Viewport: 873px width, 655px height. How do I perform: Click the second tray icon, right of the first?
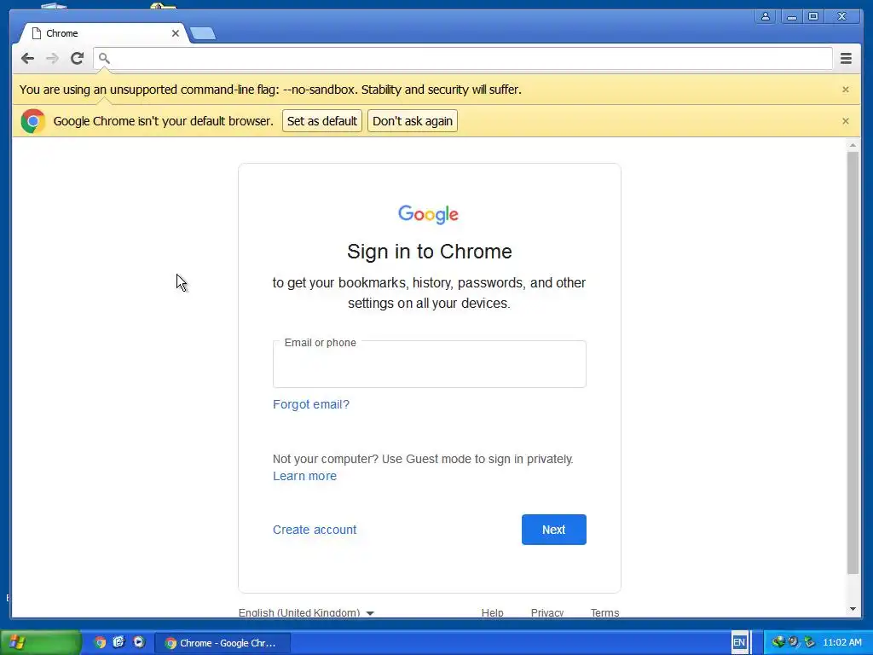coord(794,642)
